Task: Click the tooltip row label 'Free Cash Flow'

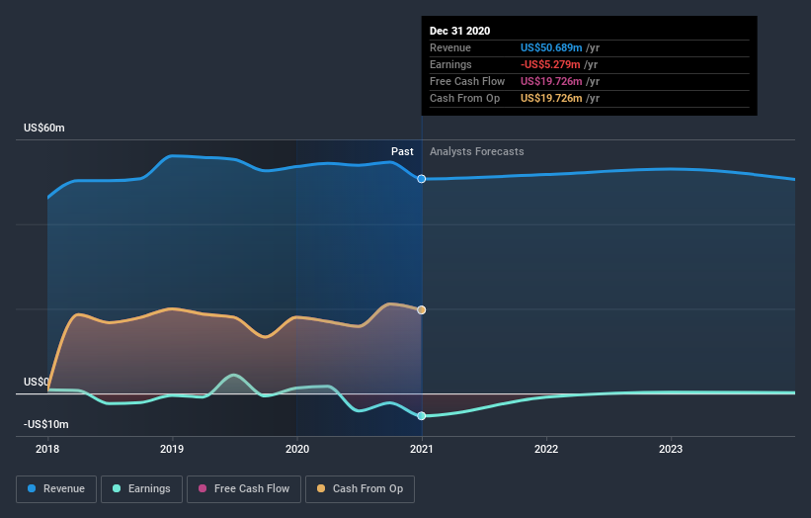Action: 467,81
